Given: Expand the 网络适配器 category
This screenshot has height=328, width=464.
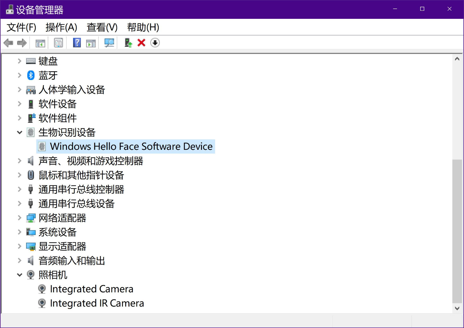Looking at the screenshot, I should (19, 218).
